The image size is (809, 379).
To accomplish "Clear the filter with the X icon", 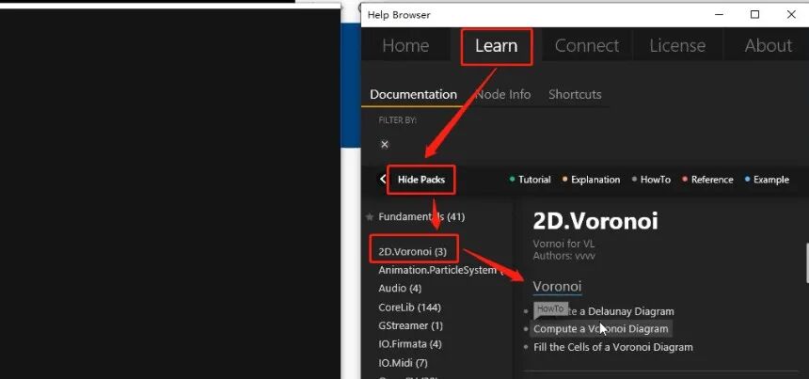I will point(385,145).
